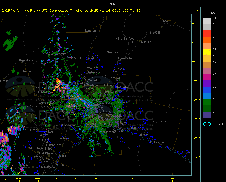Click the 'Encon' place label
This screenshot has width=226, height=182.
click(x=165, y=21)
